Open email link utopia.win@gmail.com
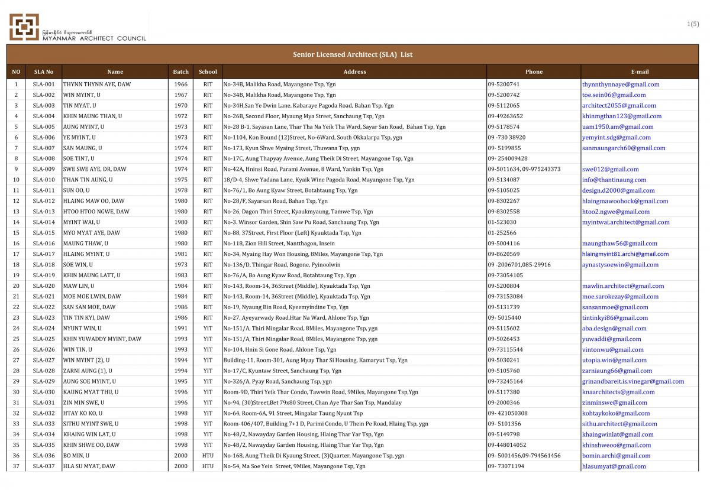Screen dimensions: 710x490 pos(614,361)
